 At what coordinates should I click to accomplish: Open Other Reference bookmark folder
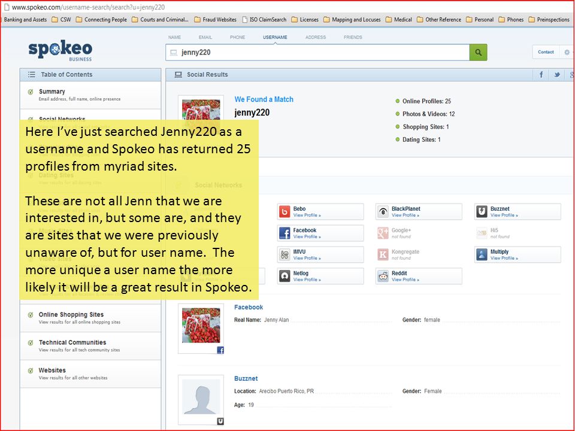(439, 20)
